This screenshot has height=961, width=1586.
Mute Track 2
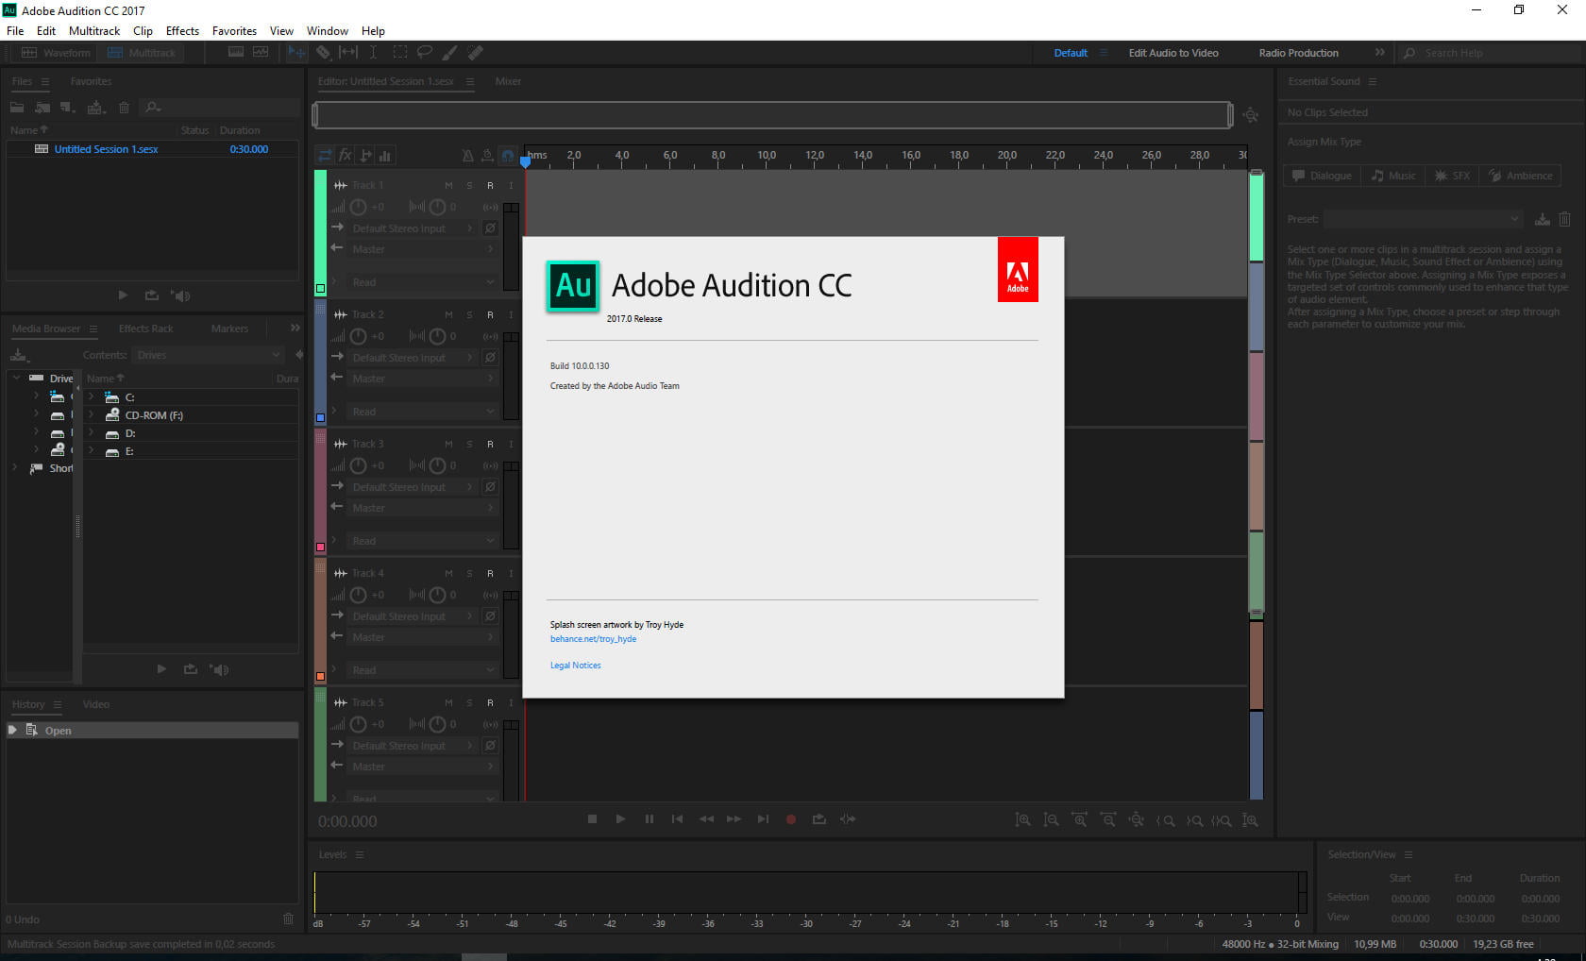click(448, 314)
